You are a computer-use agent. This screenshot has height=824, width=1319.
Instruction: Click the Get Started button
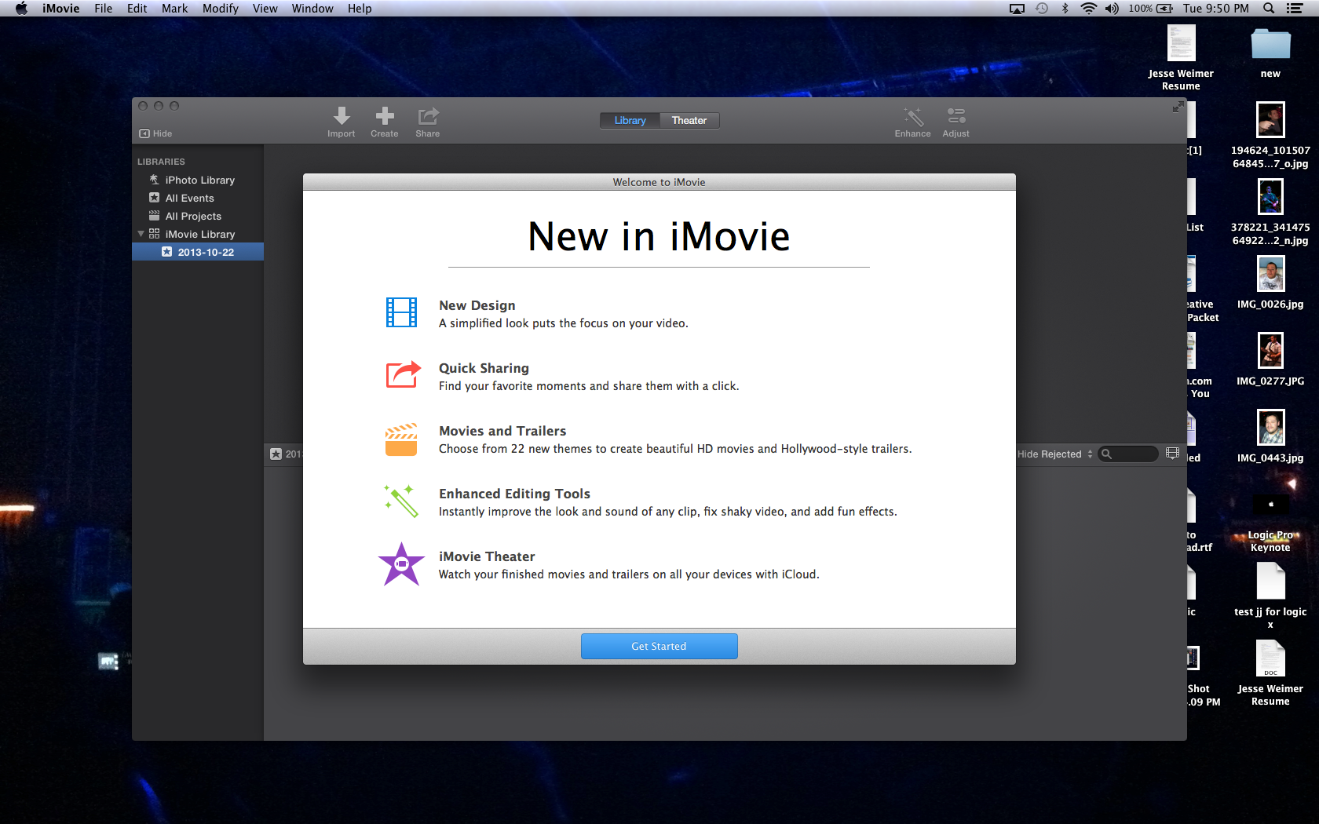tap(659, 646)
